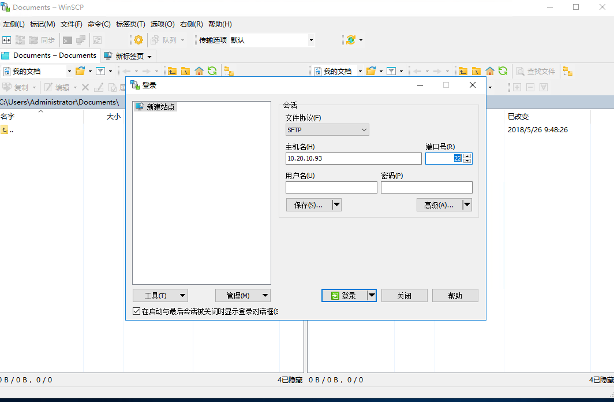This screenshot has height=402, width=614.
Task: Open the 帮助(H) menu
Action: click(220, 24)
